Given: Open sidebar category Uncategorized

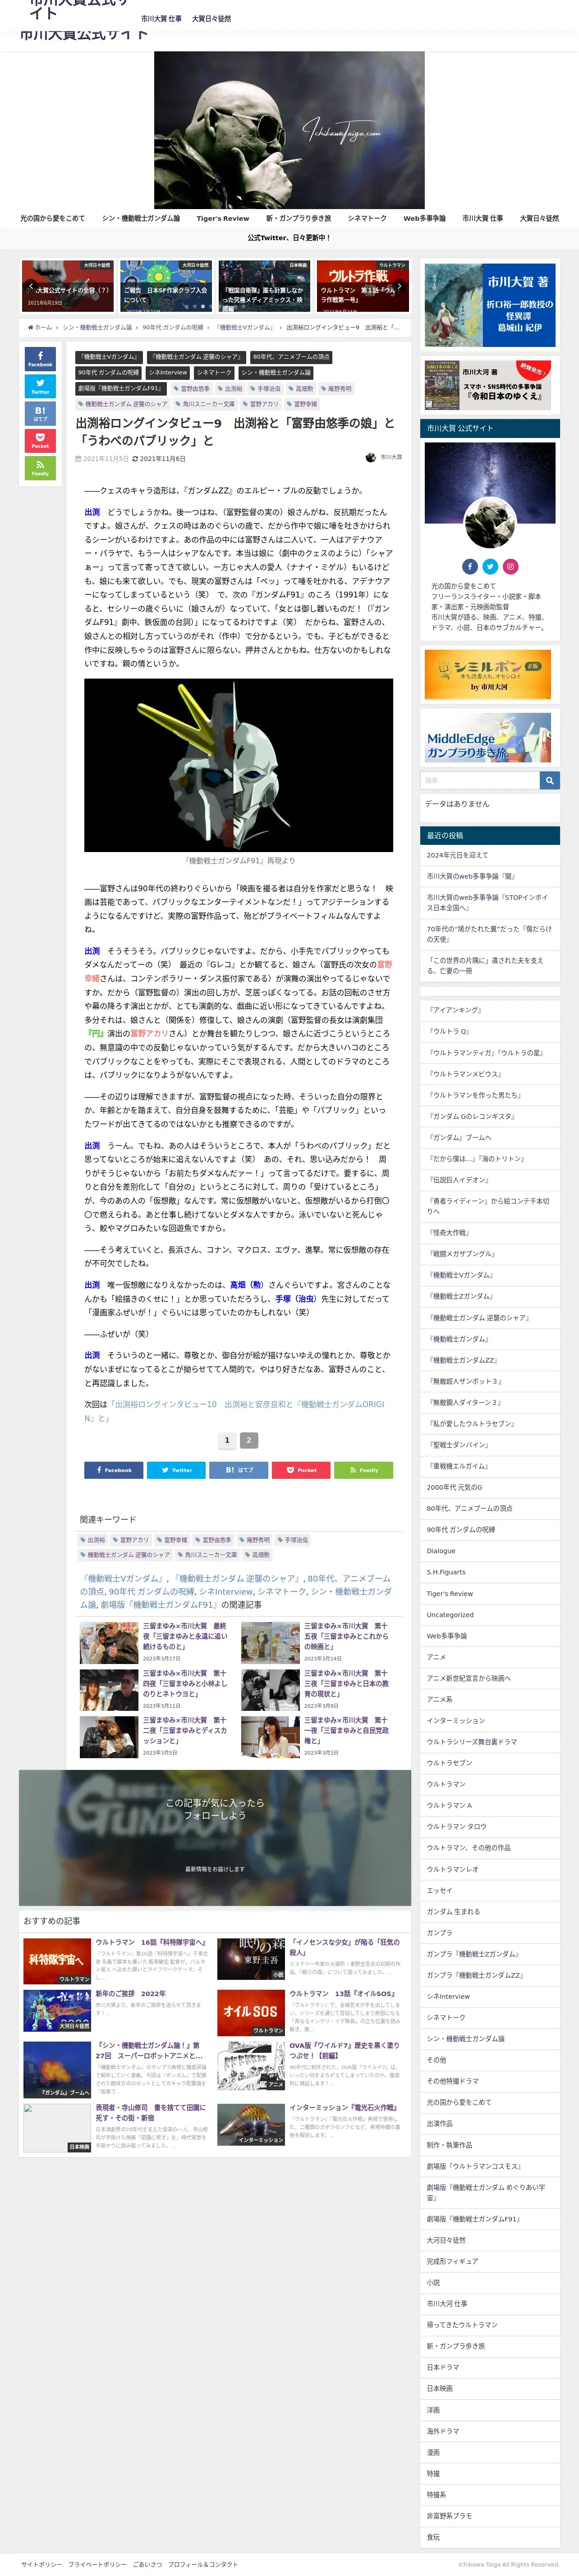Looking at the screenshot, I should pyautogui.click(x=490, y=1615).
